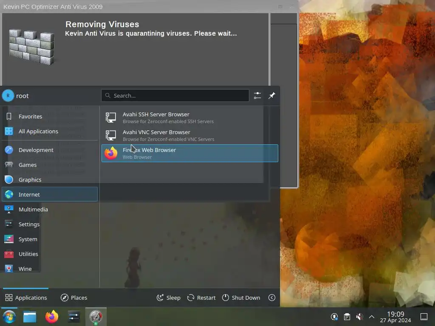Switch to the Places tab

[x=74, y=298]
